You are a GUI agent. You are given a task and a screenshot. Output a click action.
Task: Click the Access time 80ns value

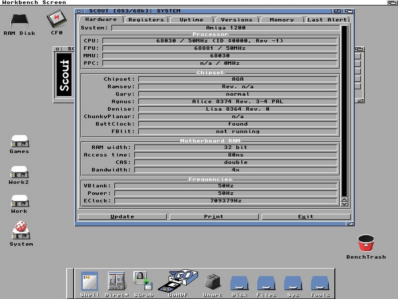pos(236,155)
